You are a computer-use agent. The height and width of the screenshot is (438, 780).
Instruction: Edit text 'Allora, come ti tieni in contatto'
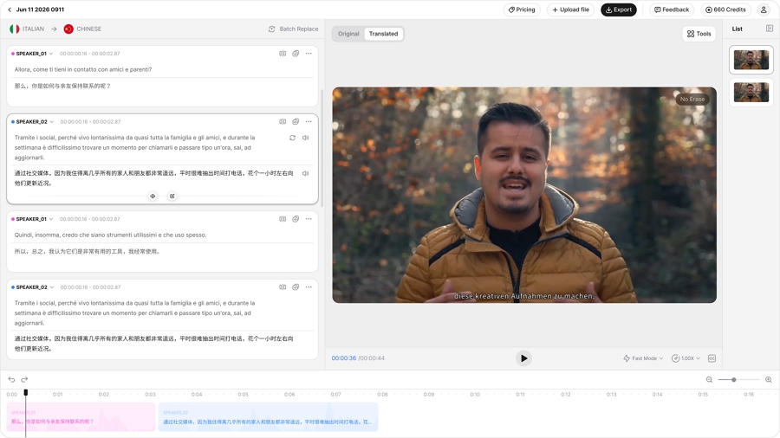pos(83,69)
